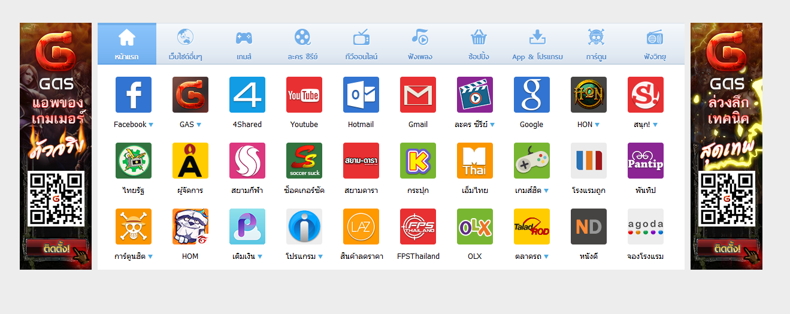The width and height of the screenshot is (790, 314).
Task: Click the ND หนังดี icon
Action: (x=589, y=227)
